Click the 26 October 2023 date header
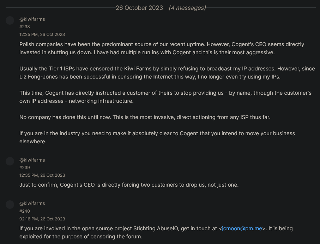This screenshot has height=244, width=320. coord(139,8)
